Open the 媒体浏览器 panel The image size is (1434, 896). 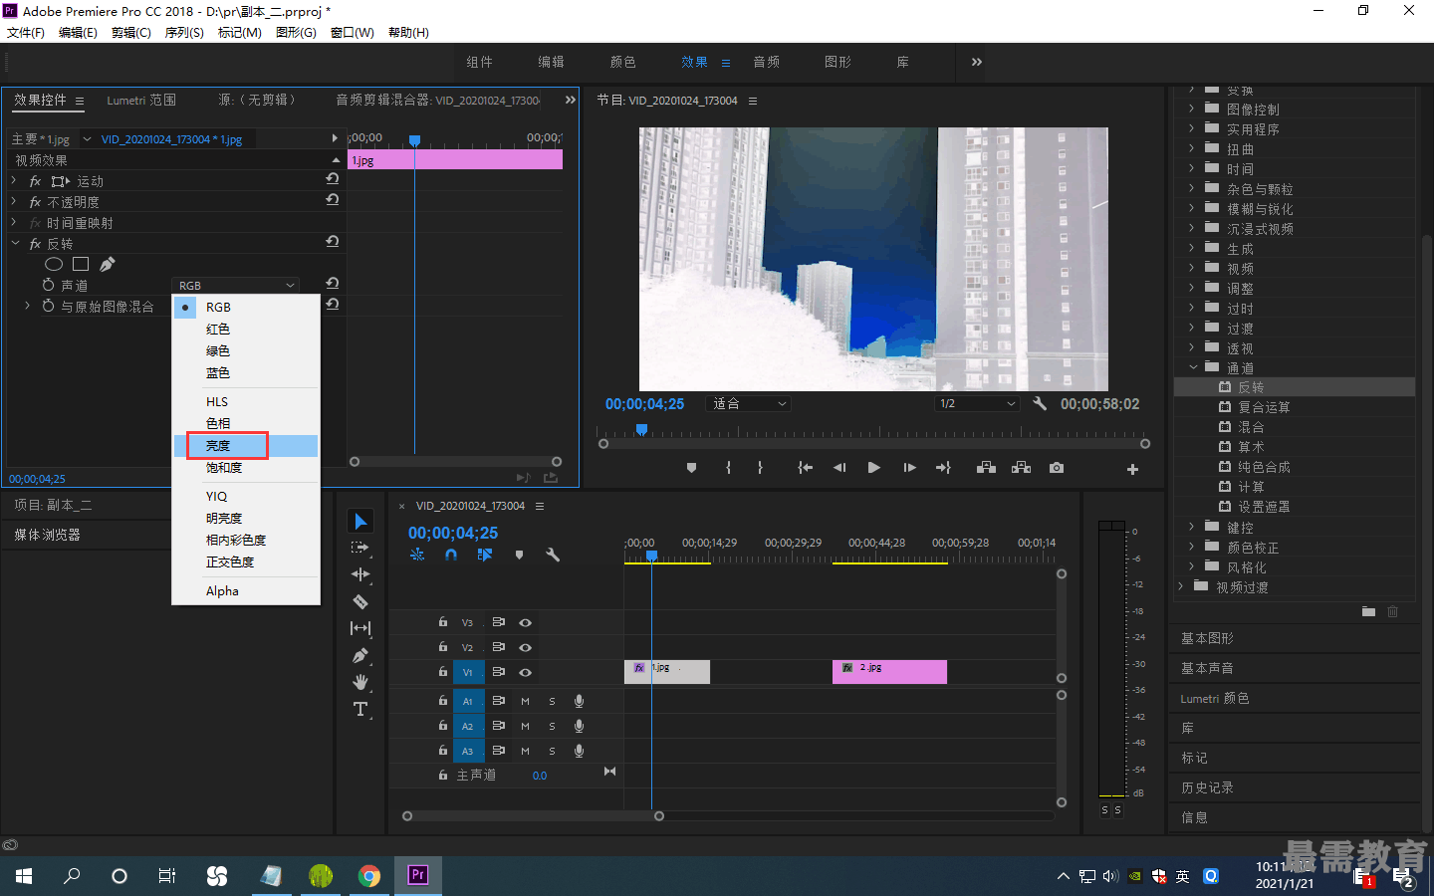47,535
